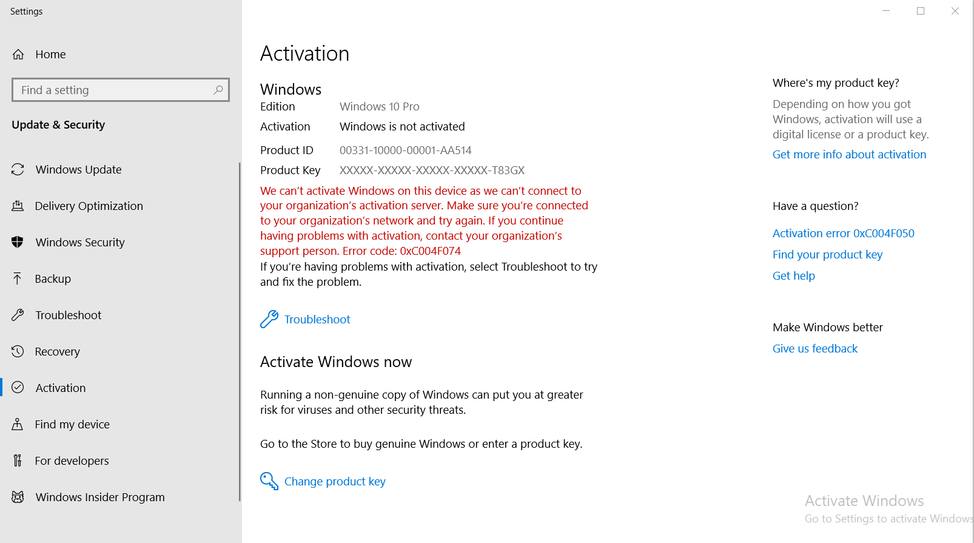
Task: Click the Delivery Optimization icon
Action: (x=18, y=206)
